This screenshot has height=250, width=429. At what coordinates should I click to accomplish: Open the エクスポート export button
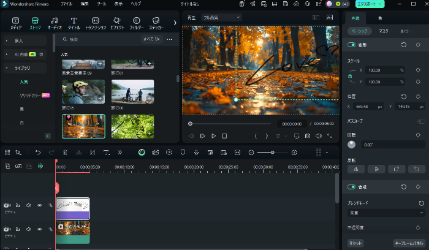(370, 4)
